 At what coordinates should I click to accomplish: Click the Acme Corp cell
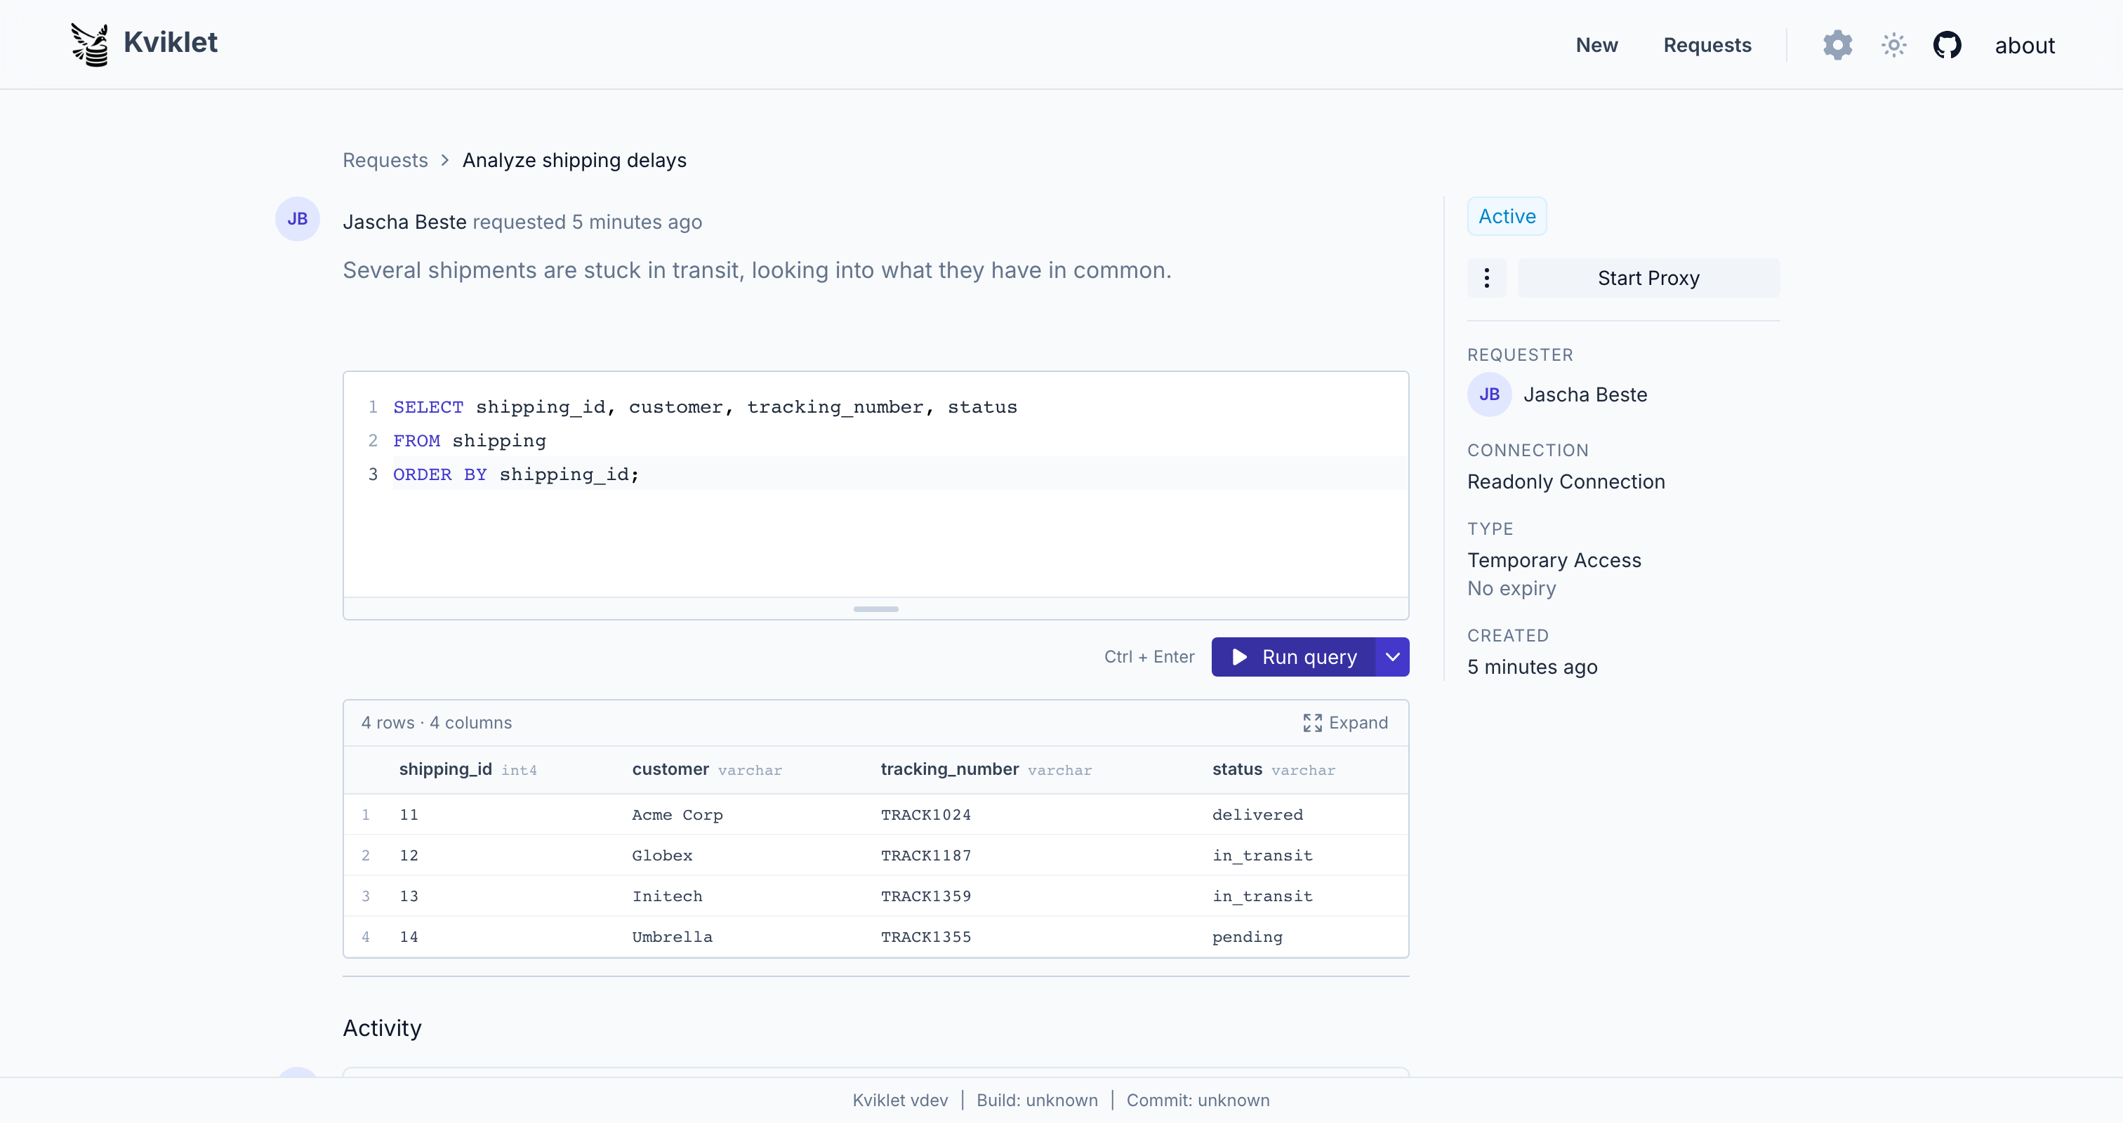pyautogui.click(x=677, y=815)
